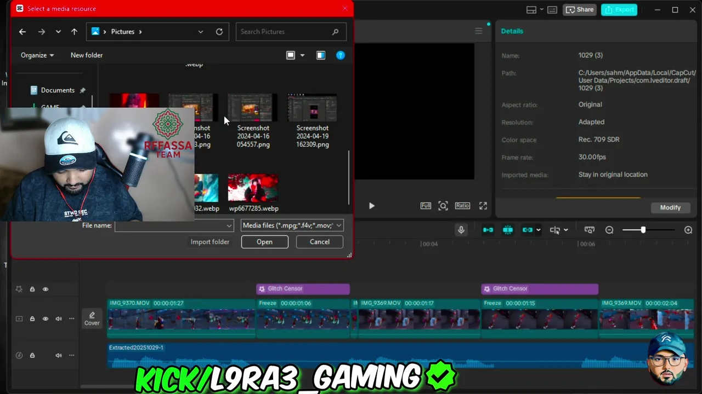Select the first Glitch Censor effect clip

pyautogui.click(x=303, y=288)
